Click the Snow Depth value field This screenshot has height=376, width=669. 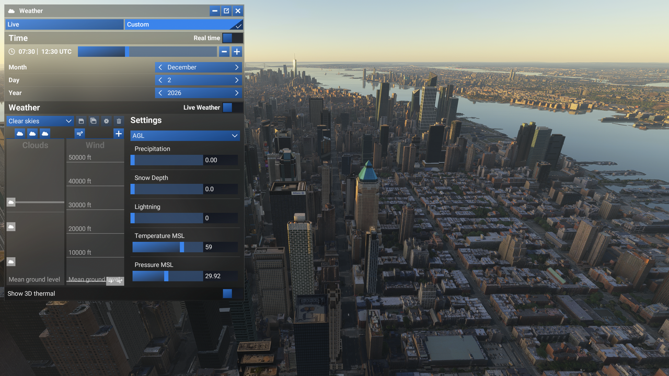point(221,189)
